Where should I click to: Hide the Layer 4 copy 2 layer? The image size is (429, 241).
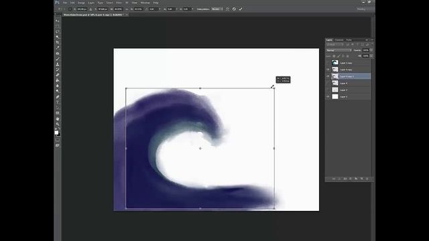pos(328,76)
